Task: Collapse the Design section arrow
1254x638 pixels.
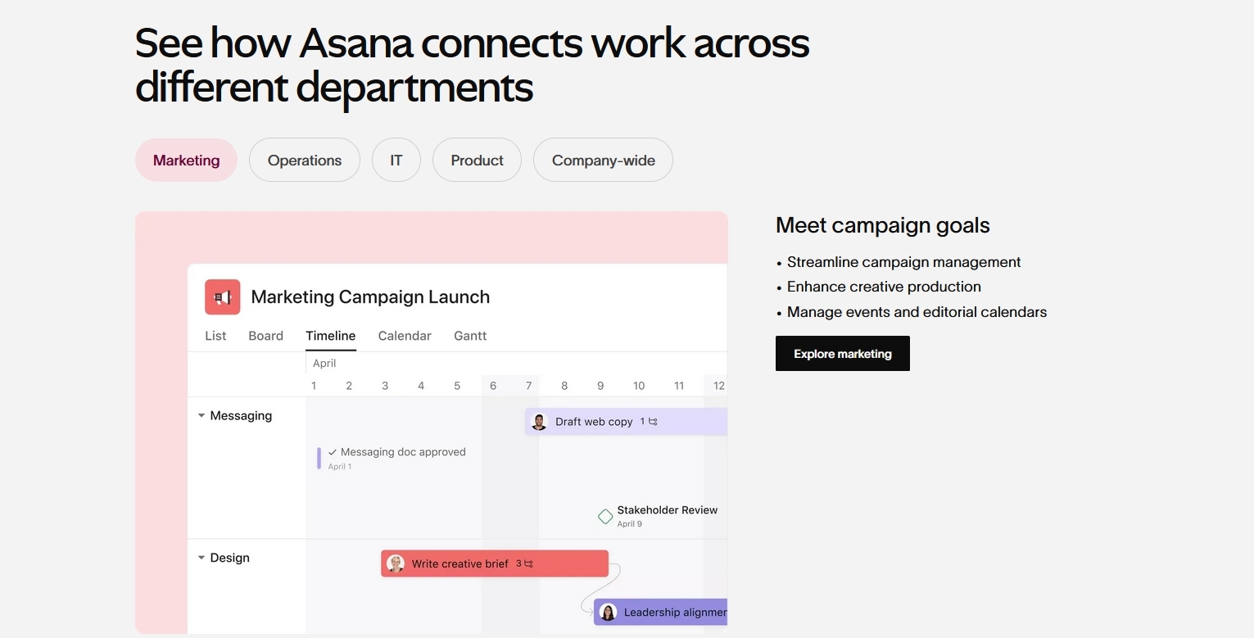Action: click(x=201, y=558)
